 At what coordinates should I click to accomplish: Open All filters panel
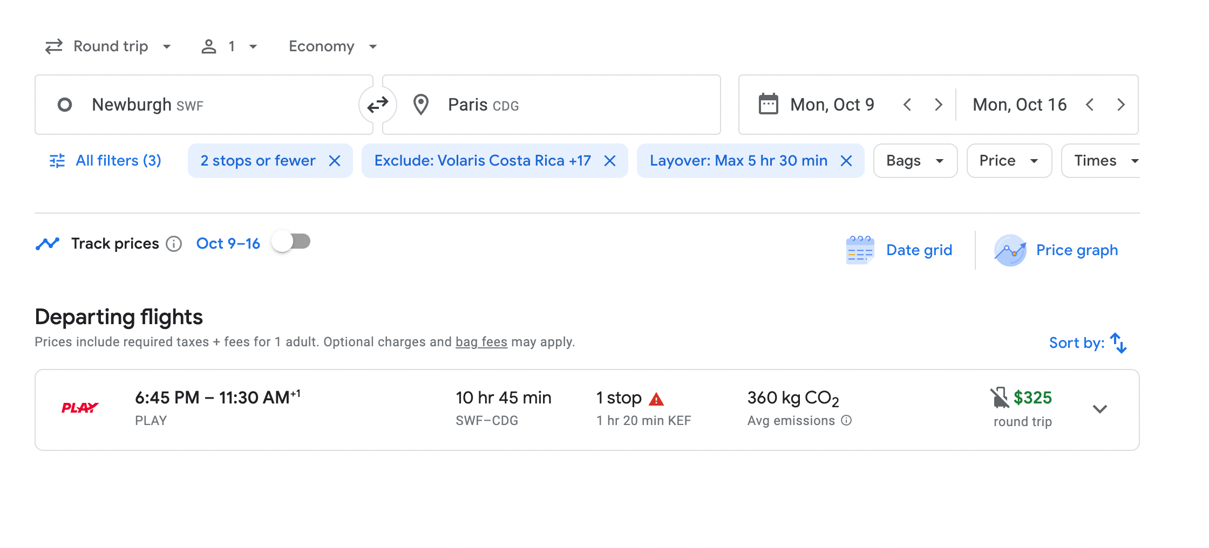[106, 161]
